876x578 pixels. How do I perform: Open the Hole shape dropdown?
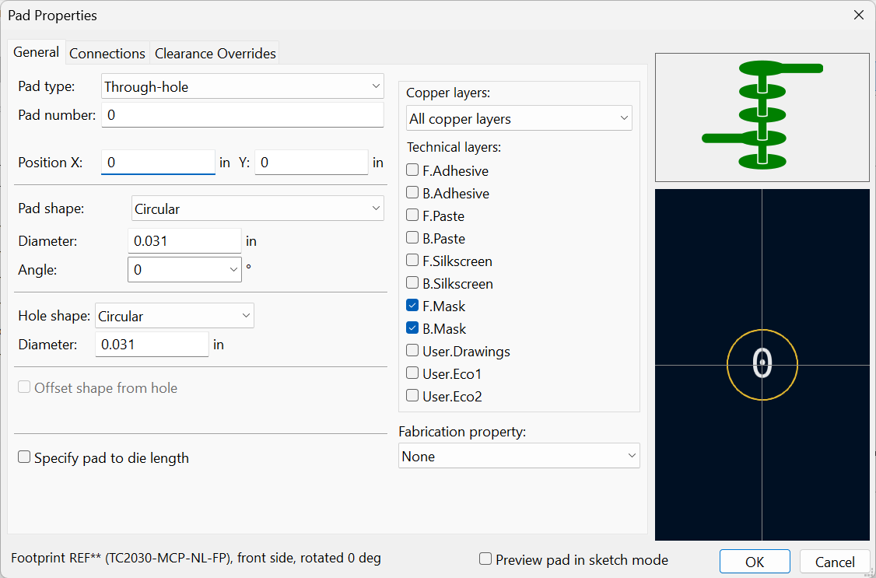[x=174, y=316]
